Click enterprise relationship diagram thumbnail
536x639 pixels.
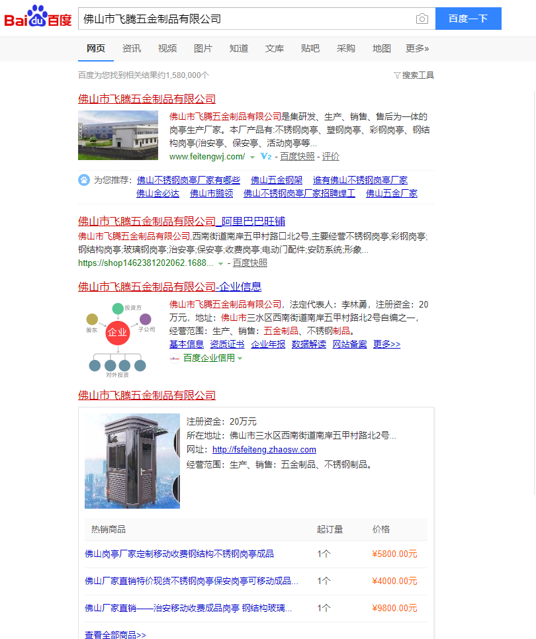pyautogui.click(x=118, y=340)
